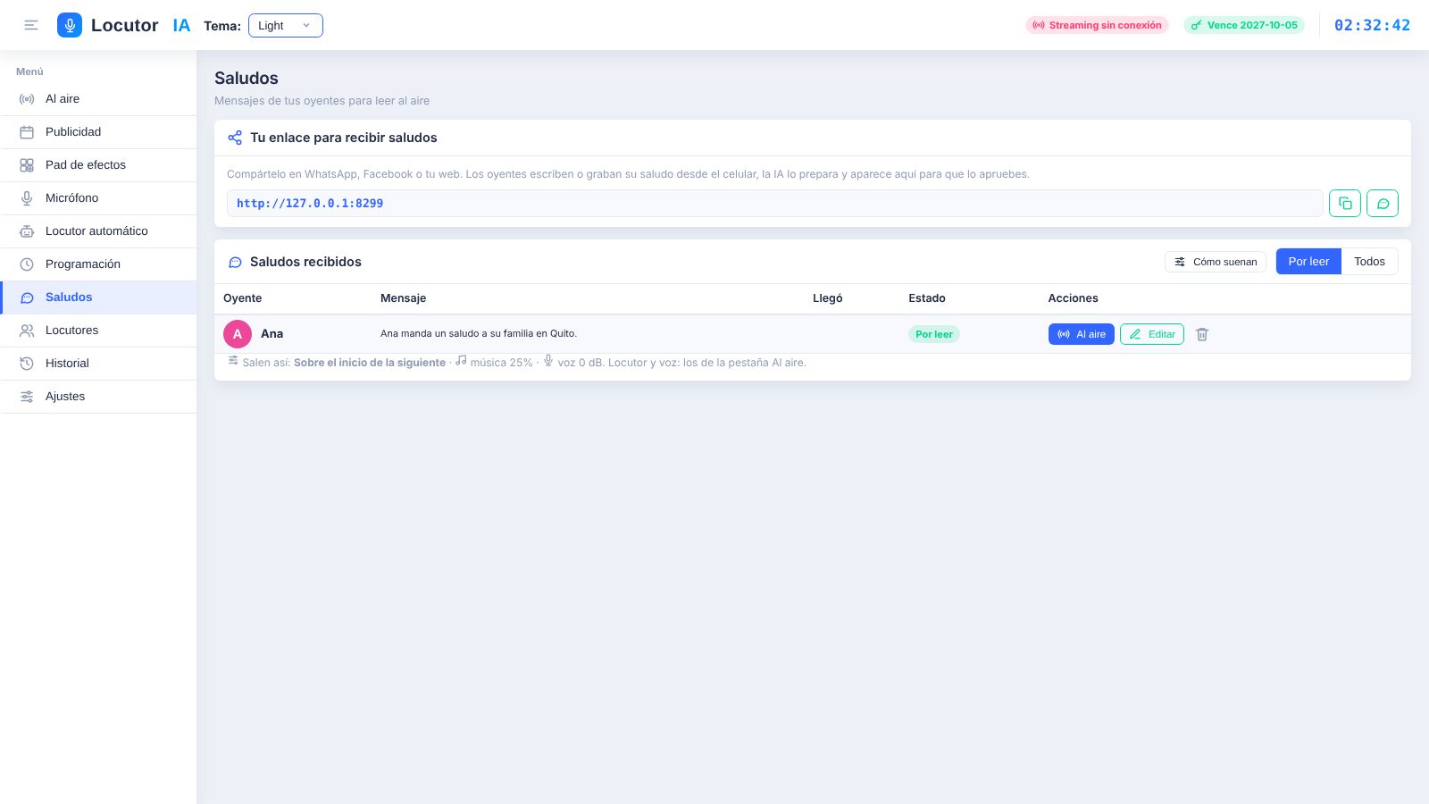Go to Programación menu item
The image size is (1429, 804).
(x=98, y=264)
